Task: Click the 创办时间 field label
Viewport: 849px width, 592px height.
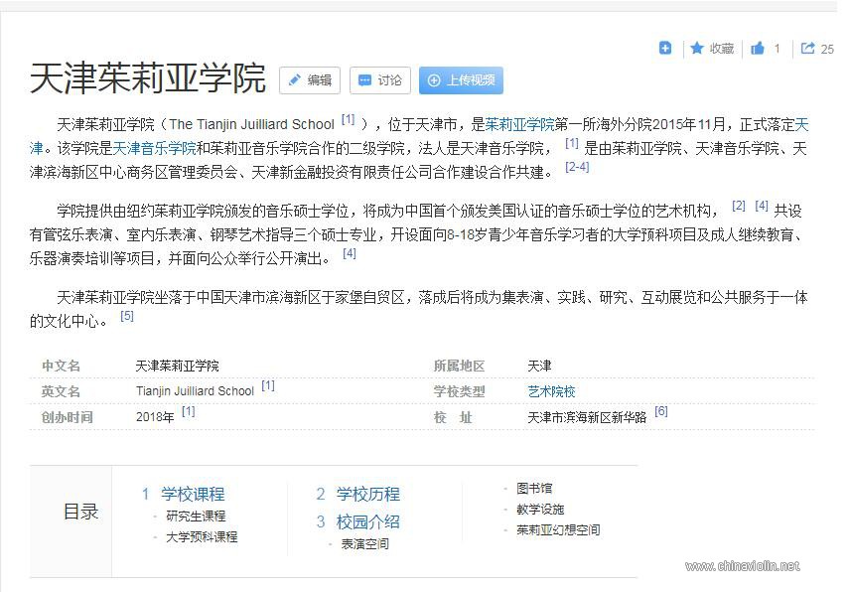Action: [68, 417]
